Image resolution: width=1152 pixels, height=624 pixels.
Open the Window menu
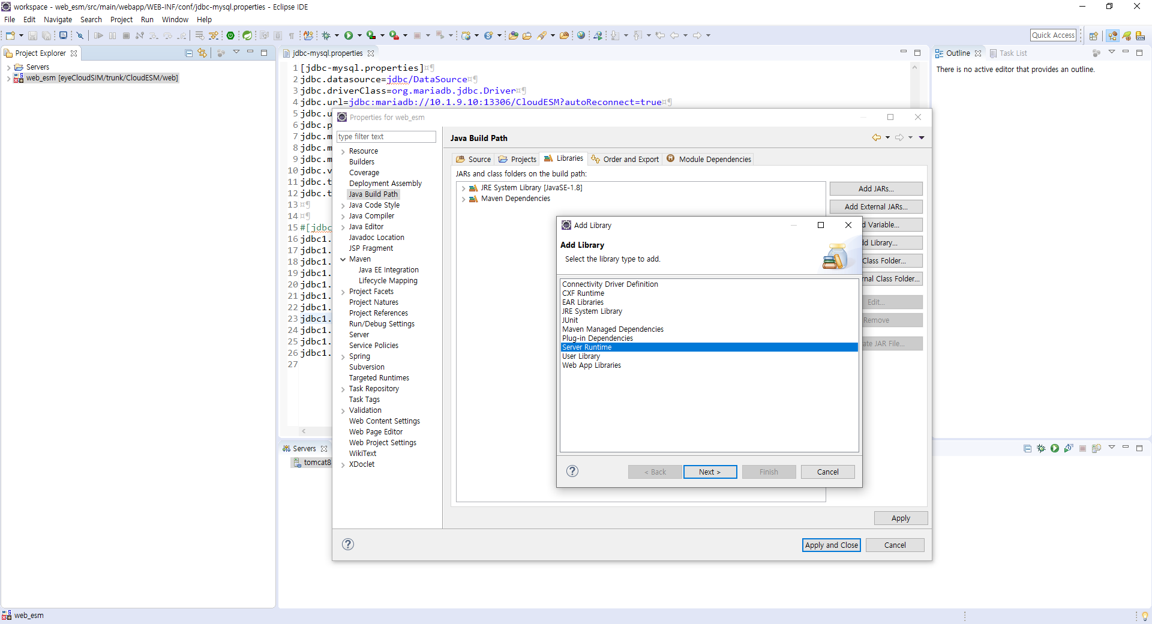(175, 19)
